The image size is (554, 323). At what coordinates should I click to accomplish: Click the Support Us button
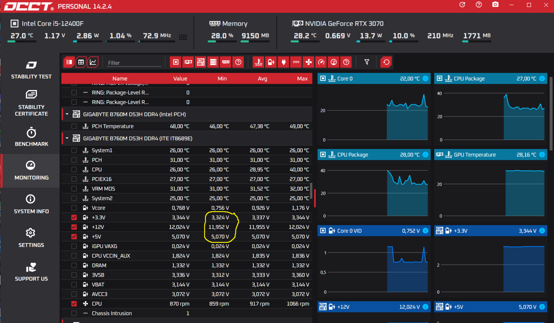[x=31, y=272]
